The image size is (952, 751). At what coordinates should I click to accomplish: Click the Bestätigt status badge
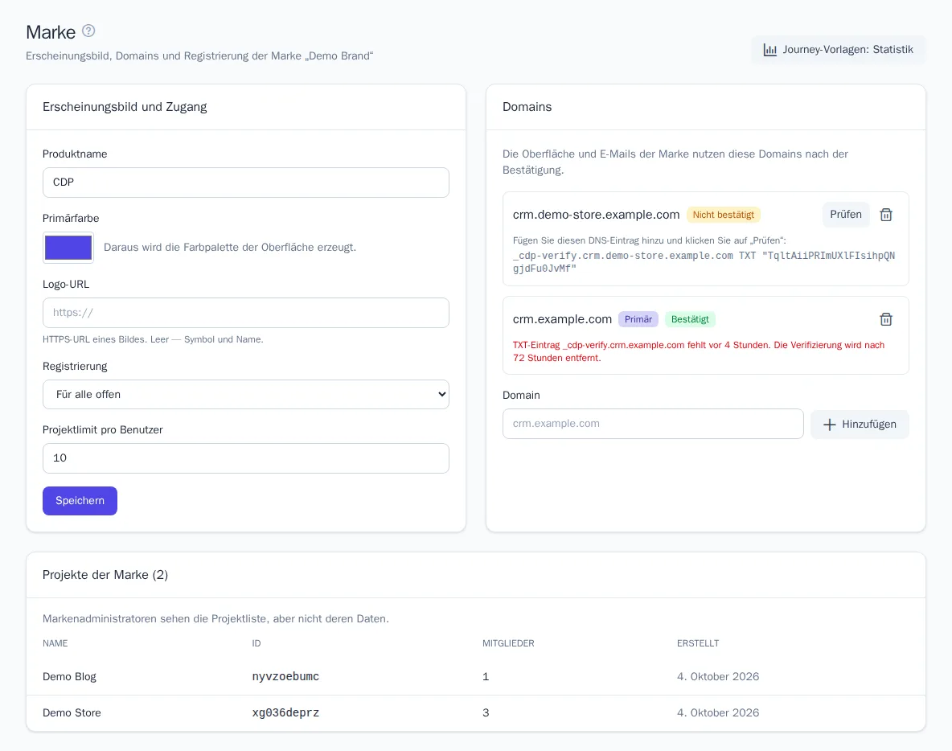[x=690, y=319]
